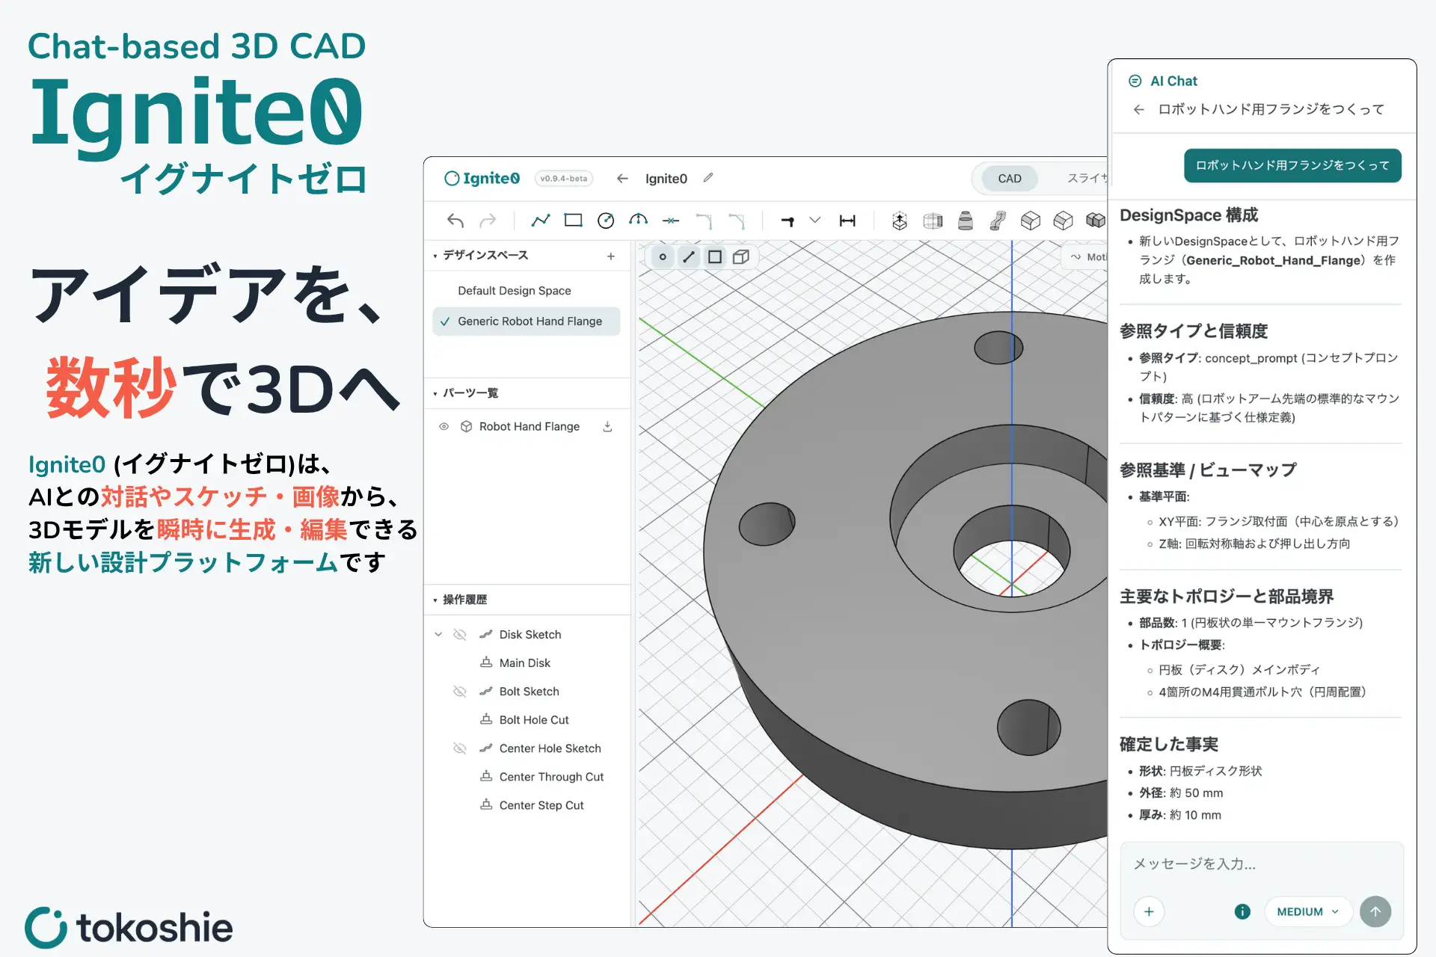Select the loft tool
Screen dimensions: 1436x957
click(x=966, y=221)
